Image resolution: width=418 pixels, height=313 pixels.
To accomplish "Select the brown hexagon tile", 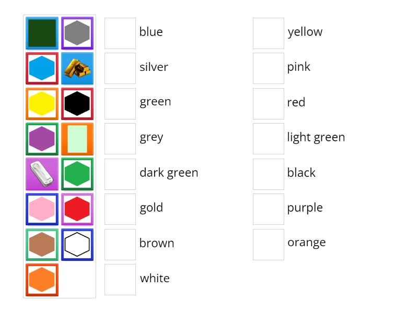I will pos(42,244).
